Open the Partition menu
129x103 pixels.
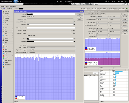pyautogui.click(x=6, y=58)
